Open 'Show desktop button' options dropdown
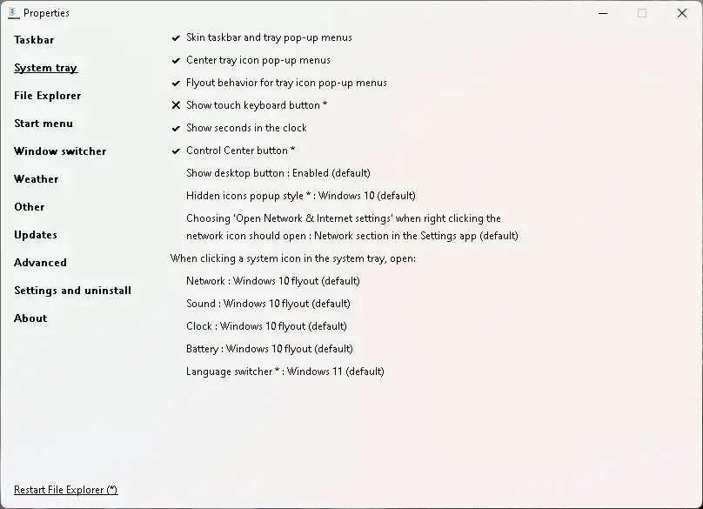This screenshot has height=509, width=703. click(278, 173)
